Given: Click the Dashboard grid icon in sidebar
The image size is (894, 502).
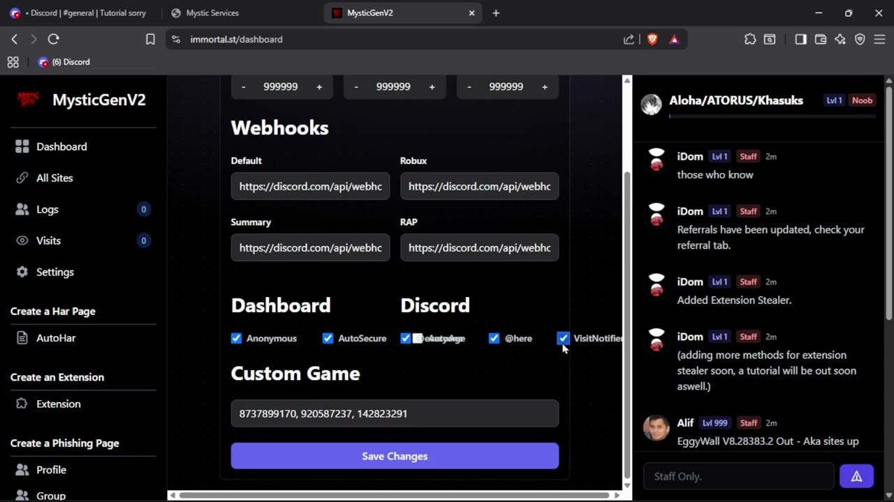Looking at the screenshot, I should [22, 146].
